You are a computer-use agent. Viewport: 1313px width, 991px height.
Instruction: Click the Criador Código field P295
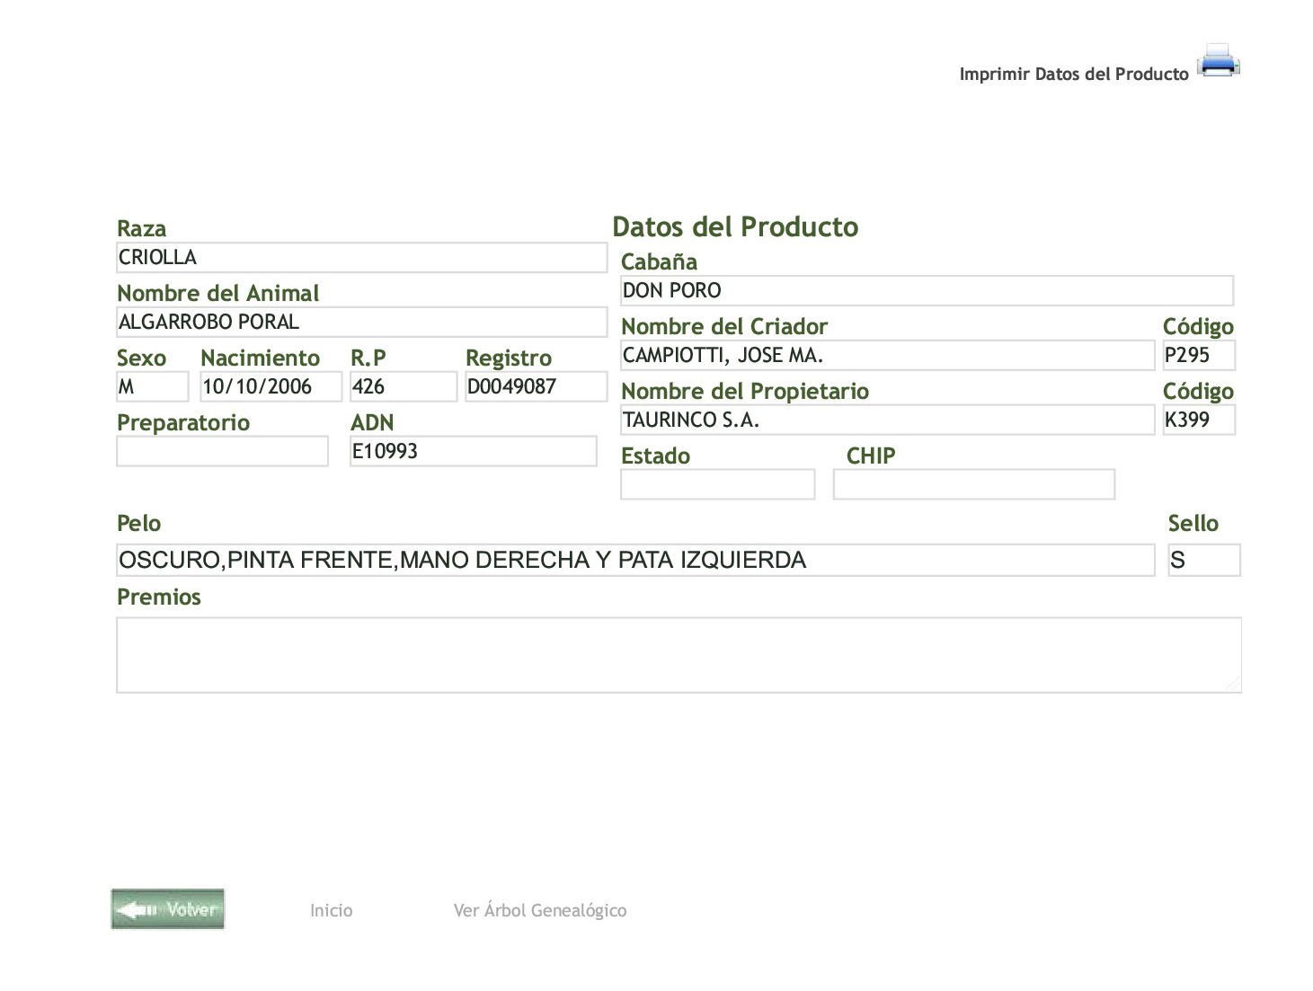[1199, 356]
